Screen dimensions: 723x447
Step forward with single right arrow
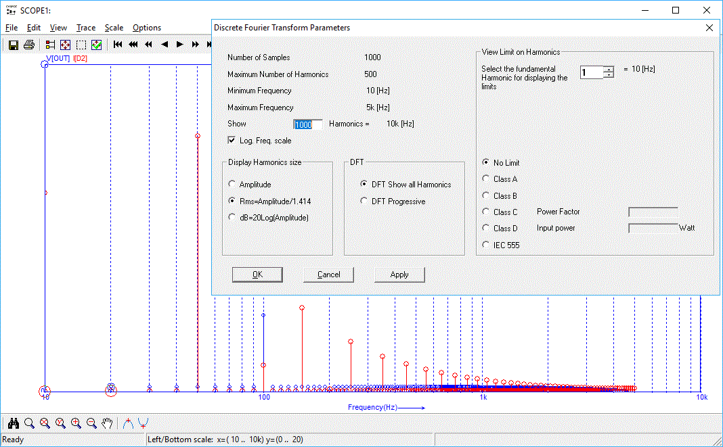(180, 44)
